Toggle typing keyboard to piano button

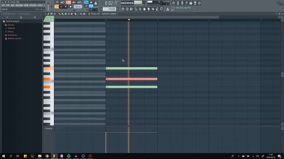pyautogui.click(x=86, y=2)
